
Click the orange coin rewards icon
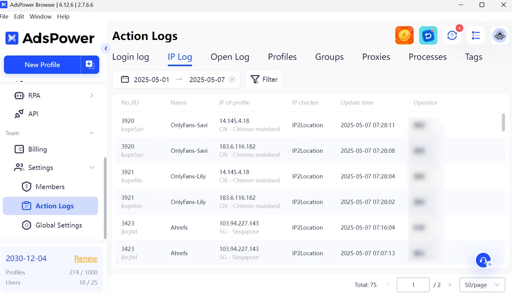pyautogui.click(x=404, y=35)
